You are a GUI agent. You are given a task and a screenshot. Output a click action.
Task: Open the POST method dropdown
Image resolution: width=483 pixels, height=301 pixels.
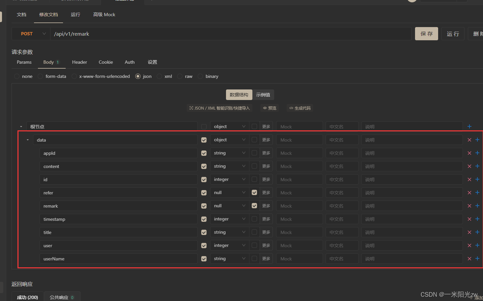pyautogui.click(x=31, y=34)
